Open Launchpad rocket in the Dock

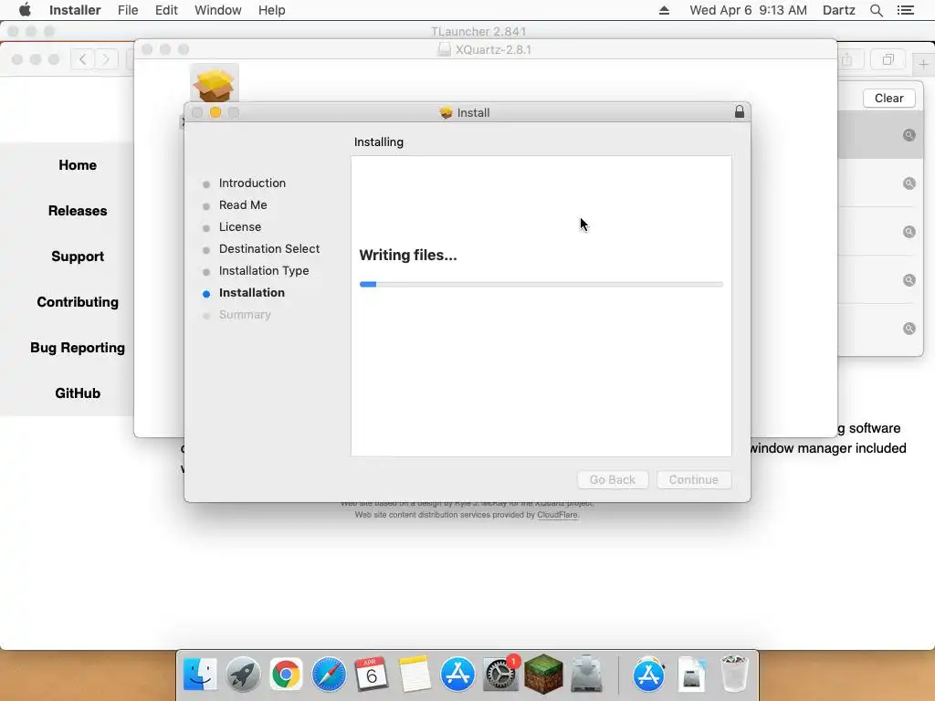(x=243, y=675)
